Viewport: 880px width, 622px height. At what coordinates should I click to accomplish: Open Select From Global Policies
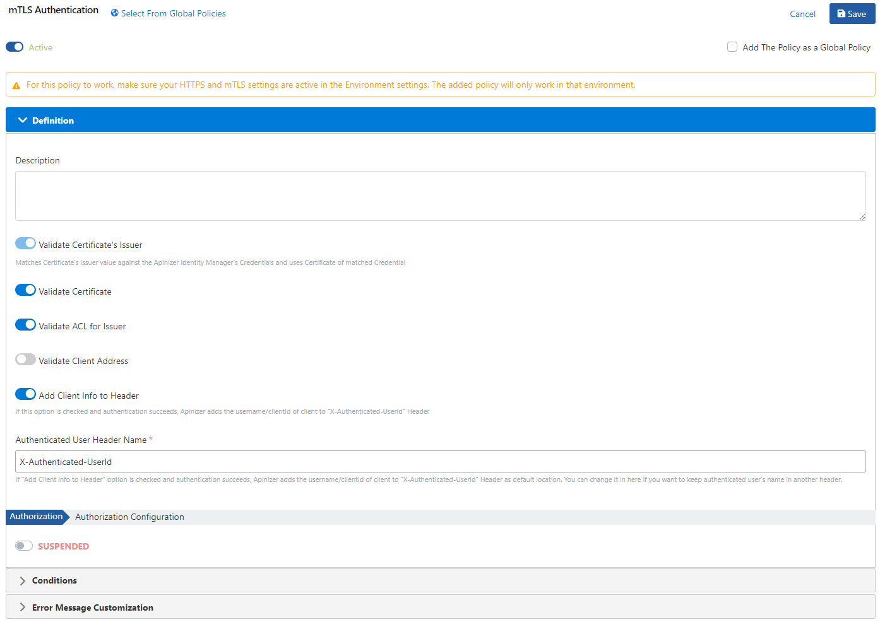pos(172,13)
